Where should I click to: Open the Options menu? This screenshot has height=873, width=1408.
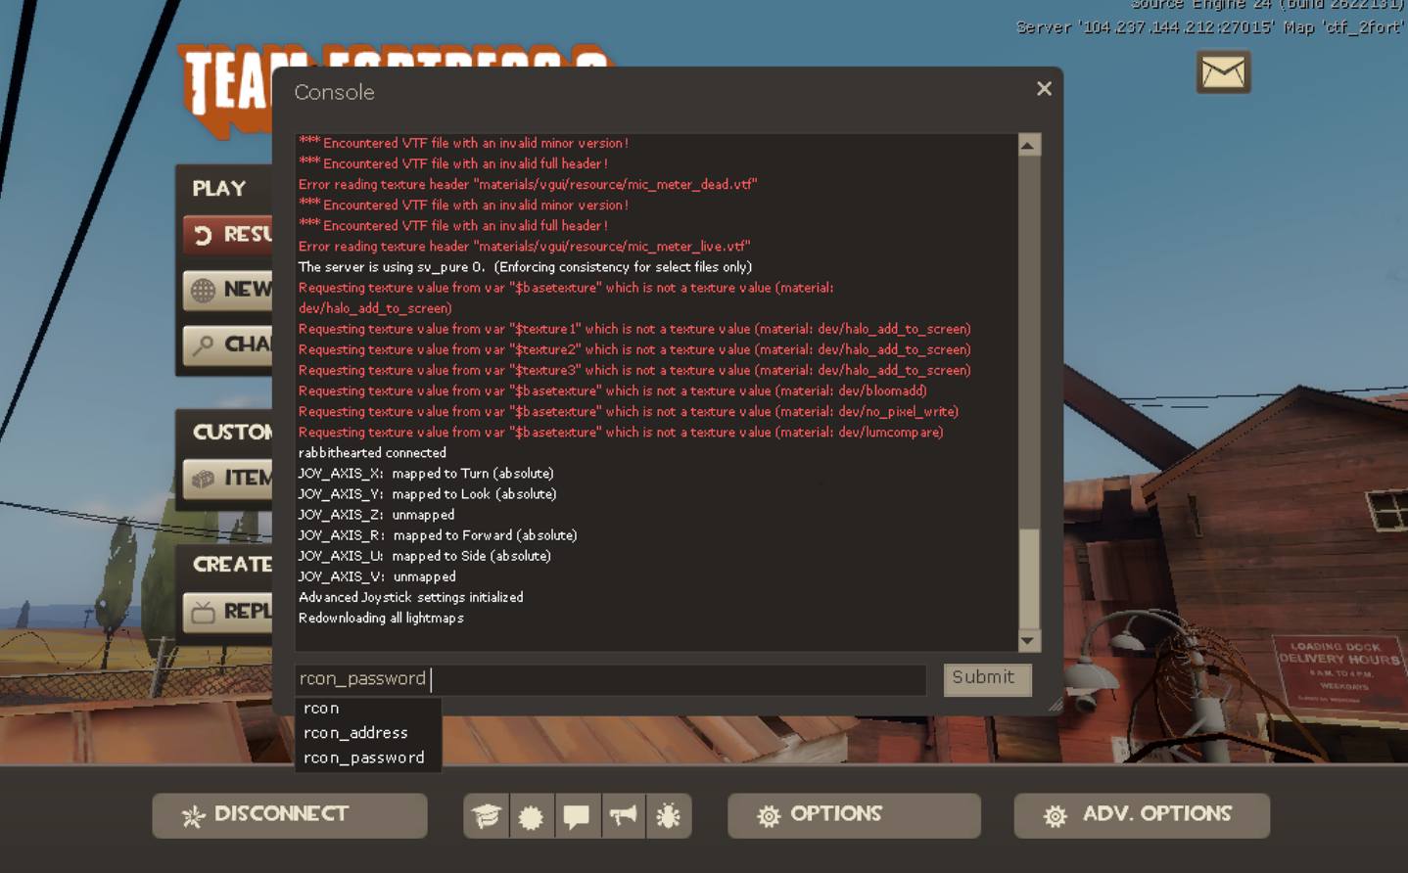pyautogui.click(x=853, y=814)
